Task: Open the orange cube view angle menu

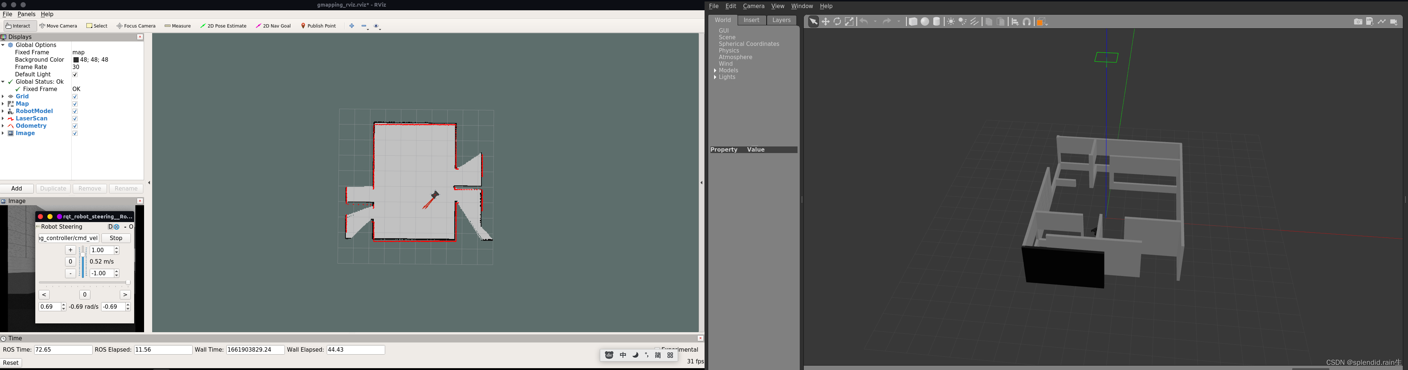Action: tap(1042, 21)
